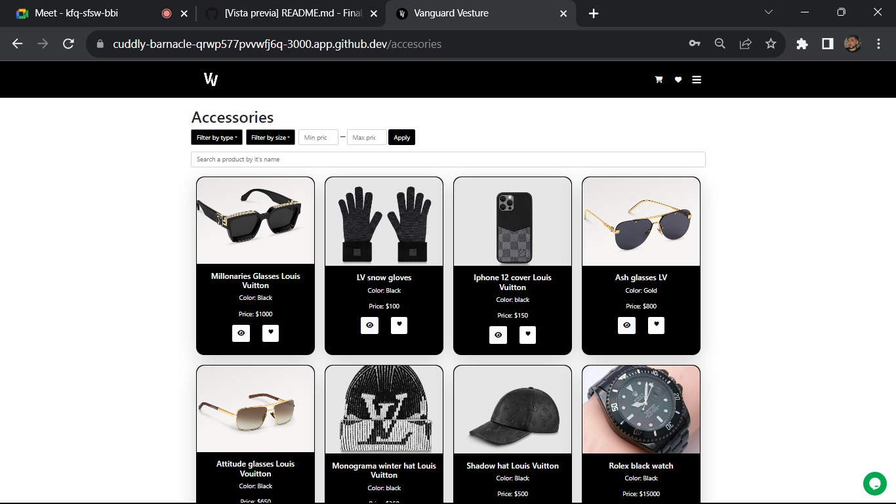Image resolution: width=896 pixels, height=504 pixels.
Task: Go forward to the next page
Action: pyautogui.click(x=43, y=44)
